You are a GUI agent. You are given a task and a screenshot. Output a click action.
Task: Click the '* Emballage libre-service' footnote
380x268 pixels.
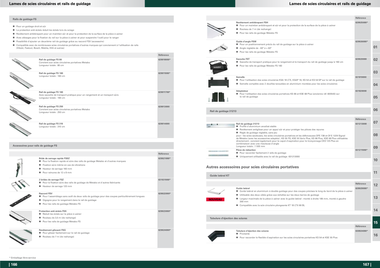pos(22,258)
